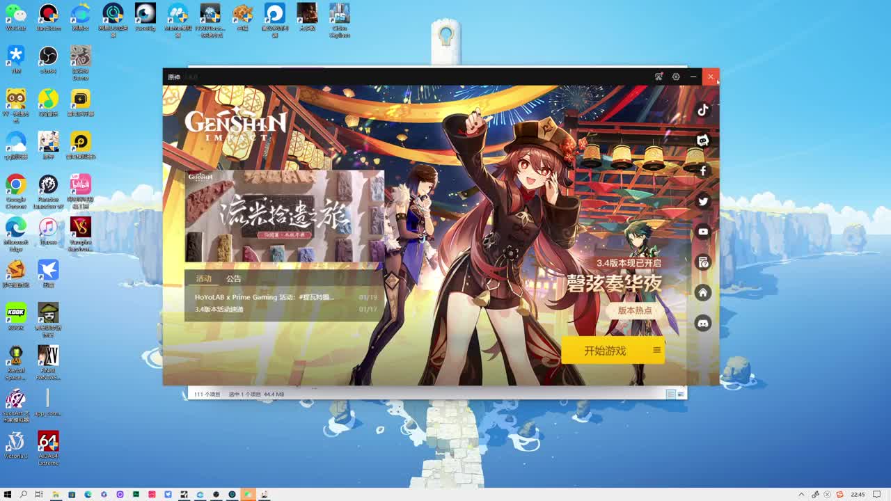The width and height of the screenshot is (891, 501).
Task: Switch to the 活动 tab
Action: point(203,278)
